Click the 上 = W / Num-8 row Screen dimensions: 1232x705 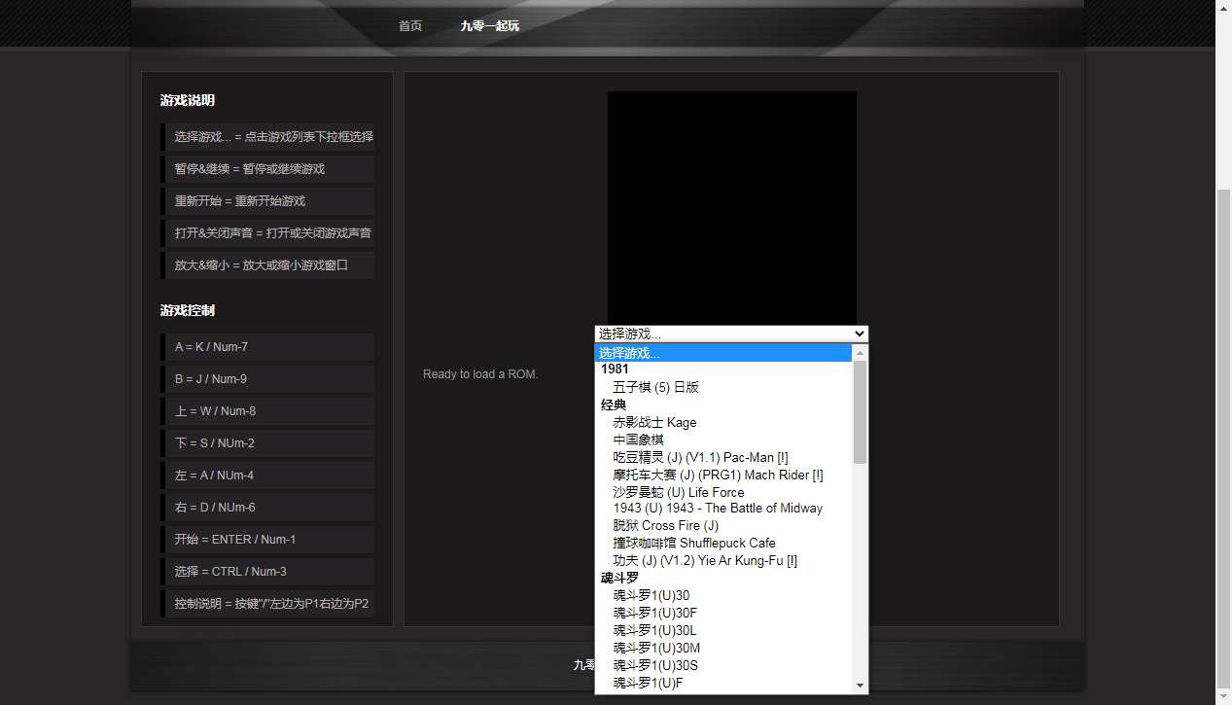pyautogui.click(x=267, y=411)
